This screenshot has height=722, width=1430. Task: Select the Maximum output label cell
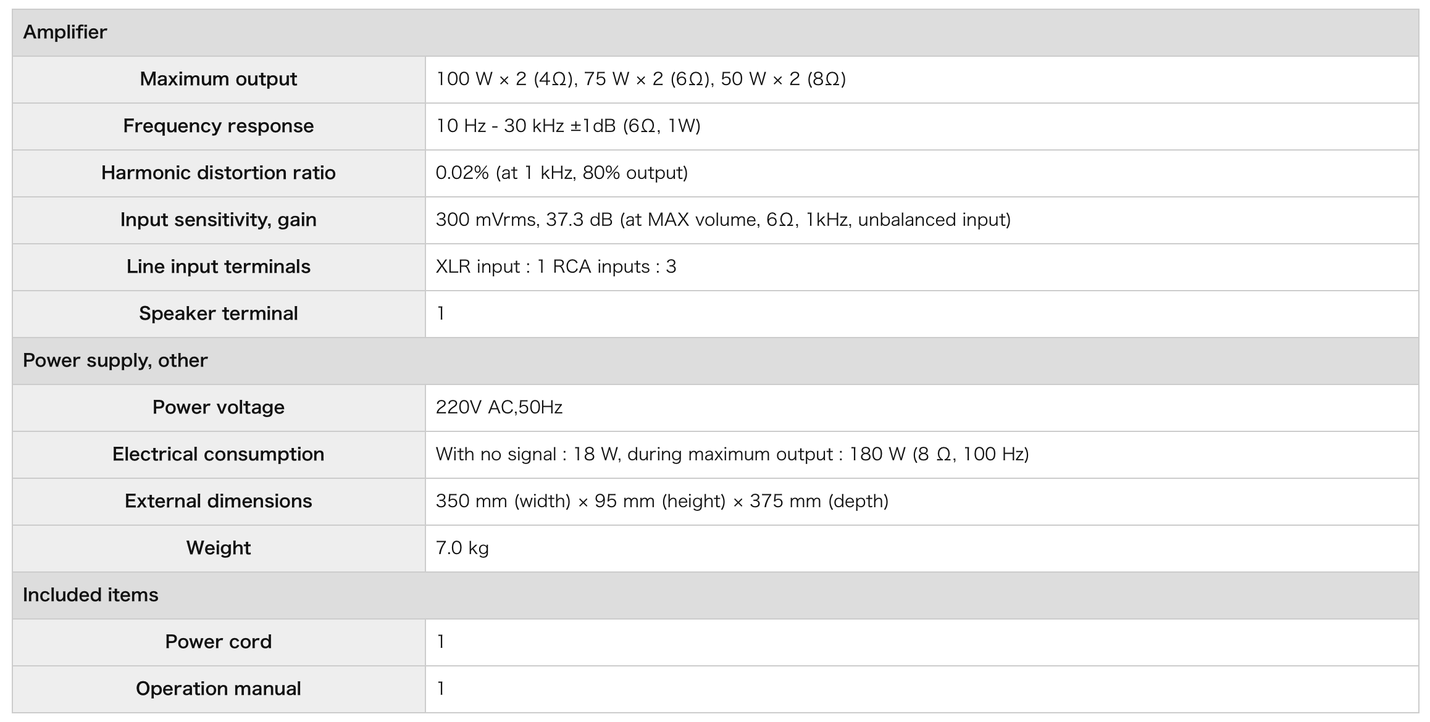tap(219, 80)
